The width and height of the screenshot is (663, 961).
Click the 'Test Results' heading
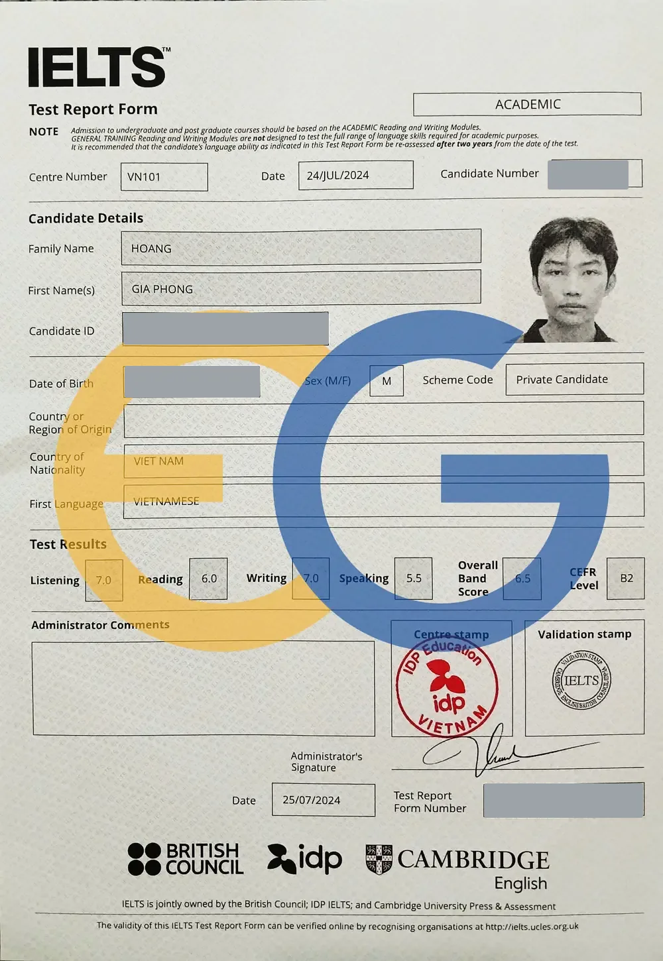(x=68, y=544)
